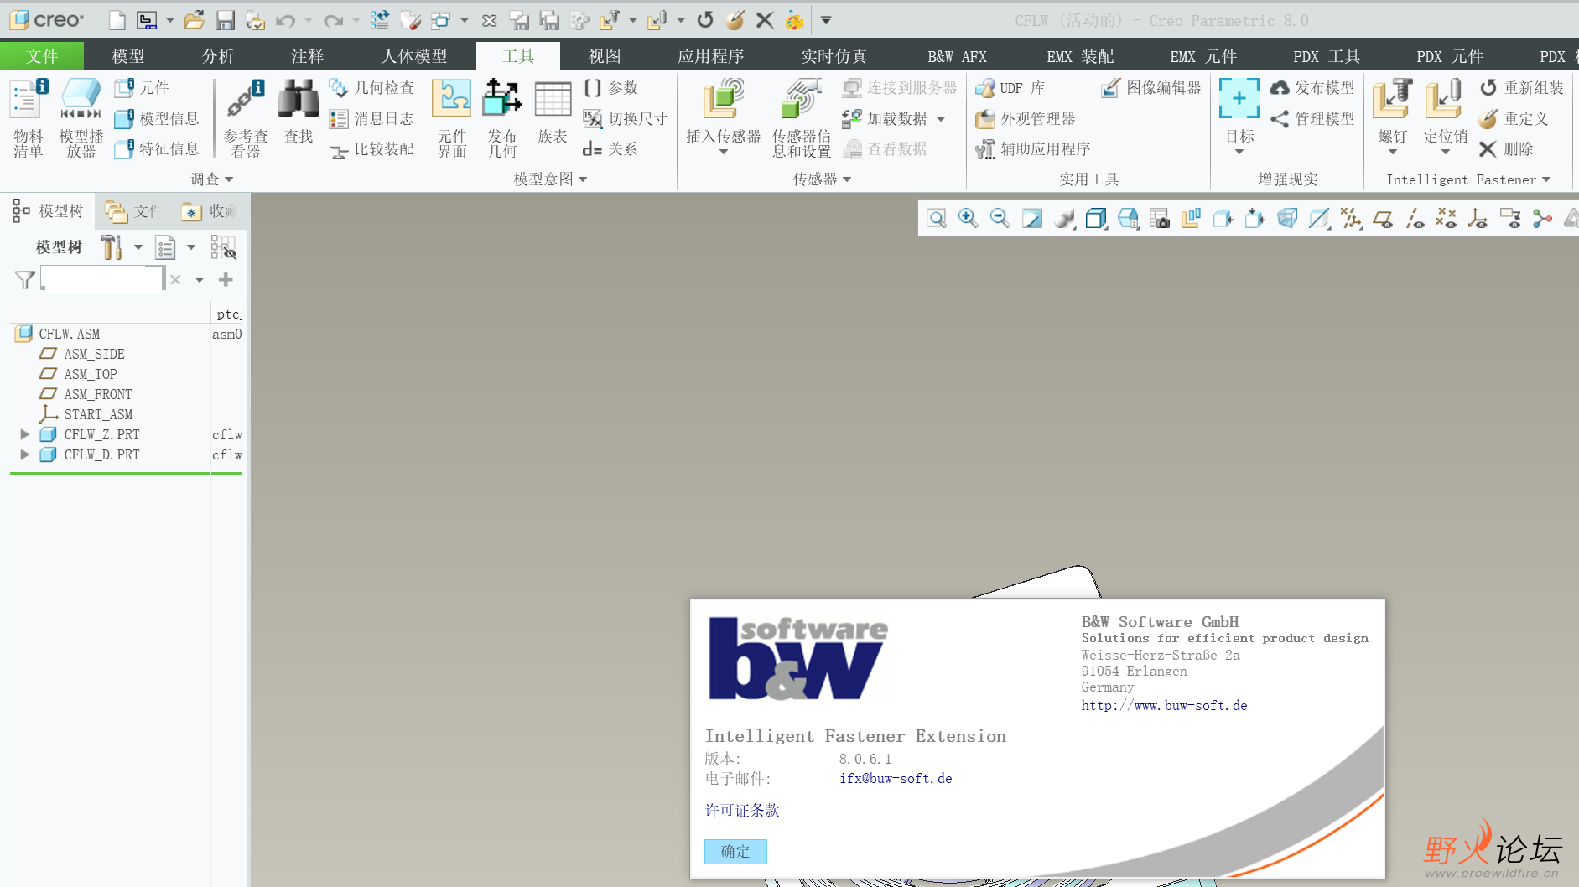Toggle plane display in view toolbar

coord(1383,219)
